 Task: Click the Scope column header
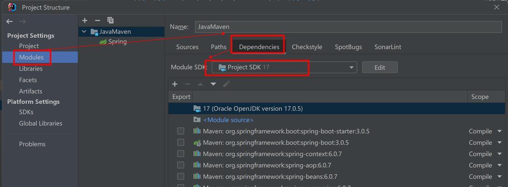(480, 97)
